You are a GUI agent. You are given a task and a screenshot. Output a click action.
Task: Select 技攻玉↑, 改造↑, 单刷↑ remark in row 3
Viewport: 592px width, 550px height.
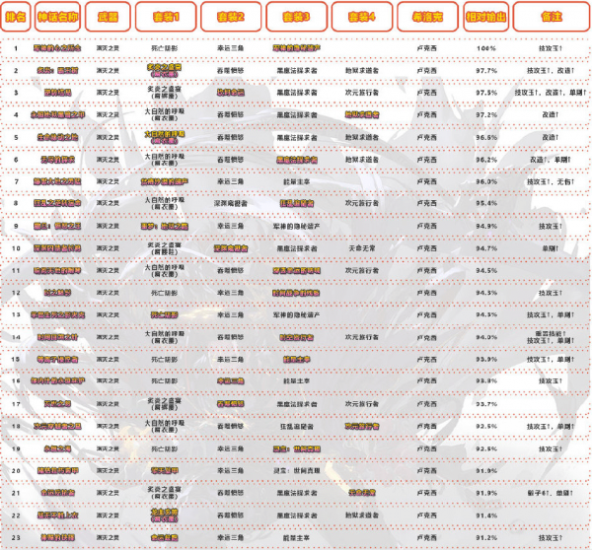coord(551,93)
